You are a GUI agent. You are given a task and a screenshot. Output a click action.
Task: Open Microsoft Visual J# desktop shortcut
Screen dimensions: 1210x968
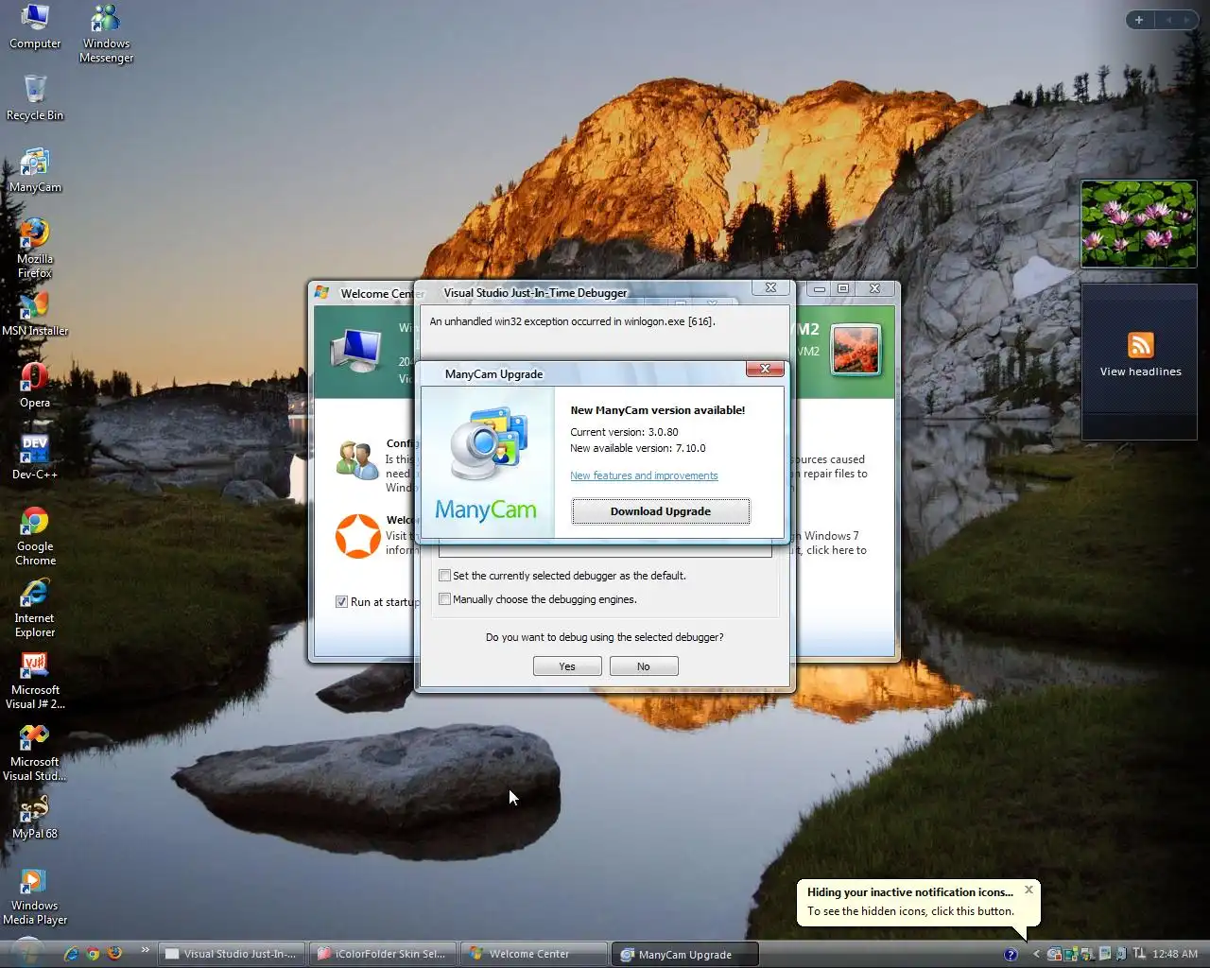tap(35, 680)
